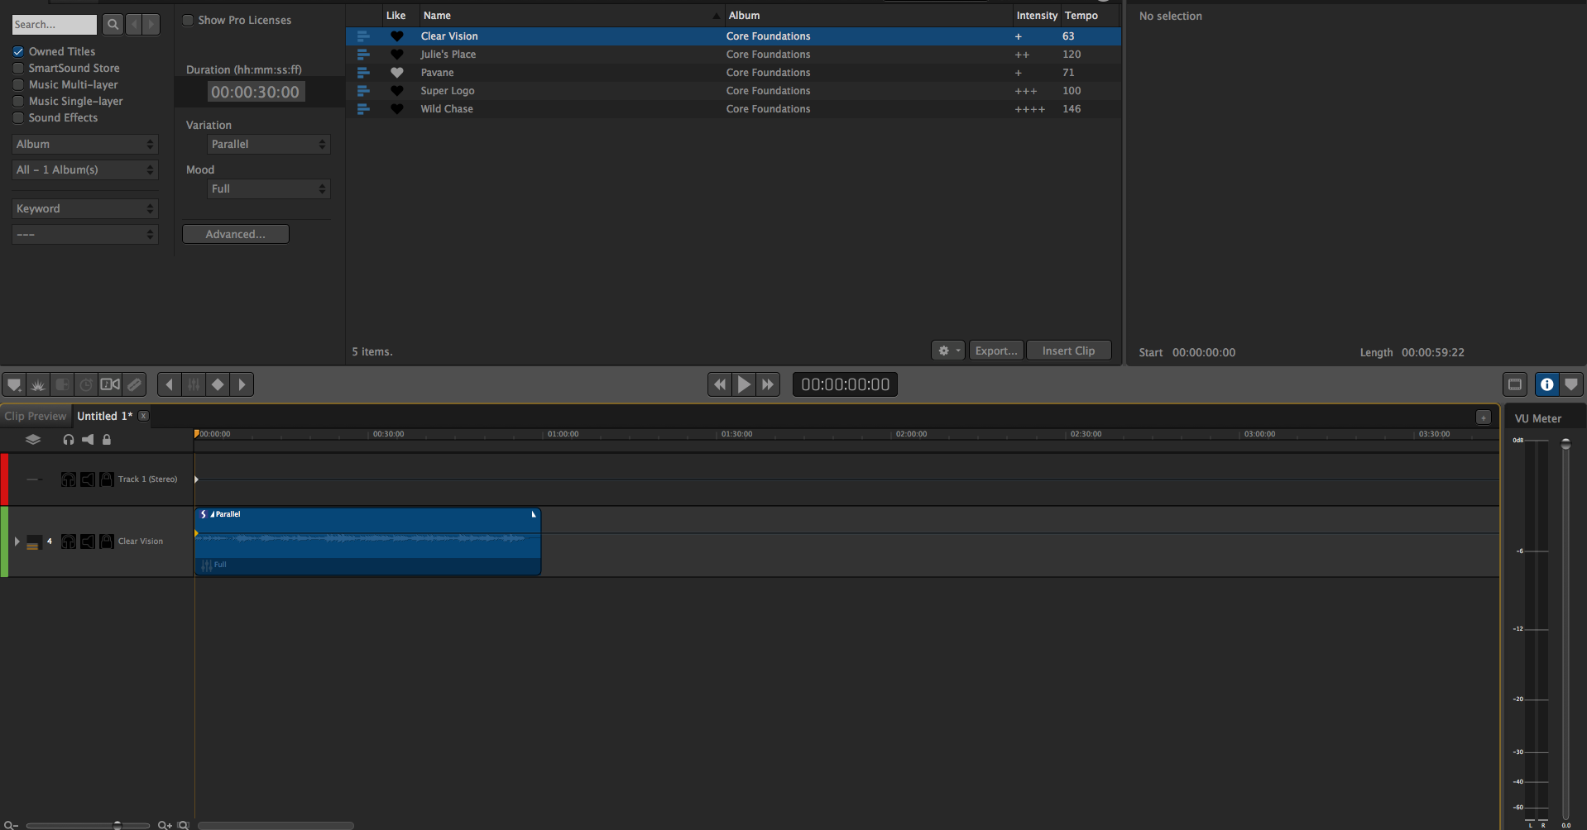Expand the Clear Vision track layers

pos(17,541)
